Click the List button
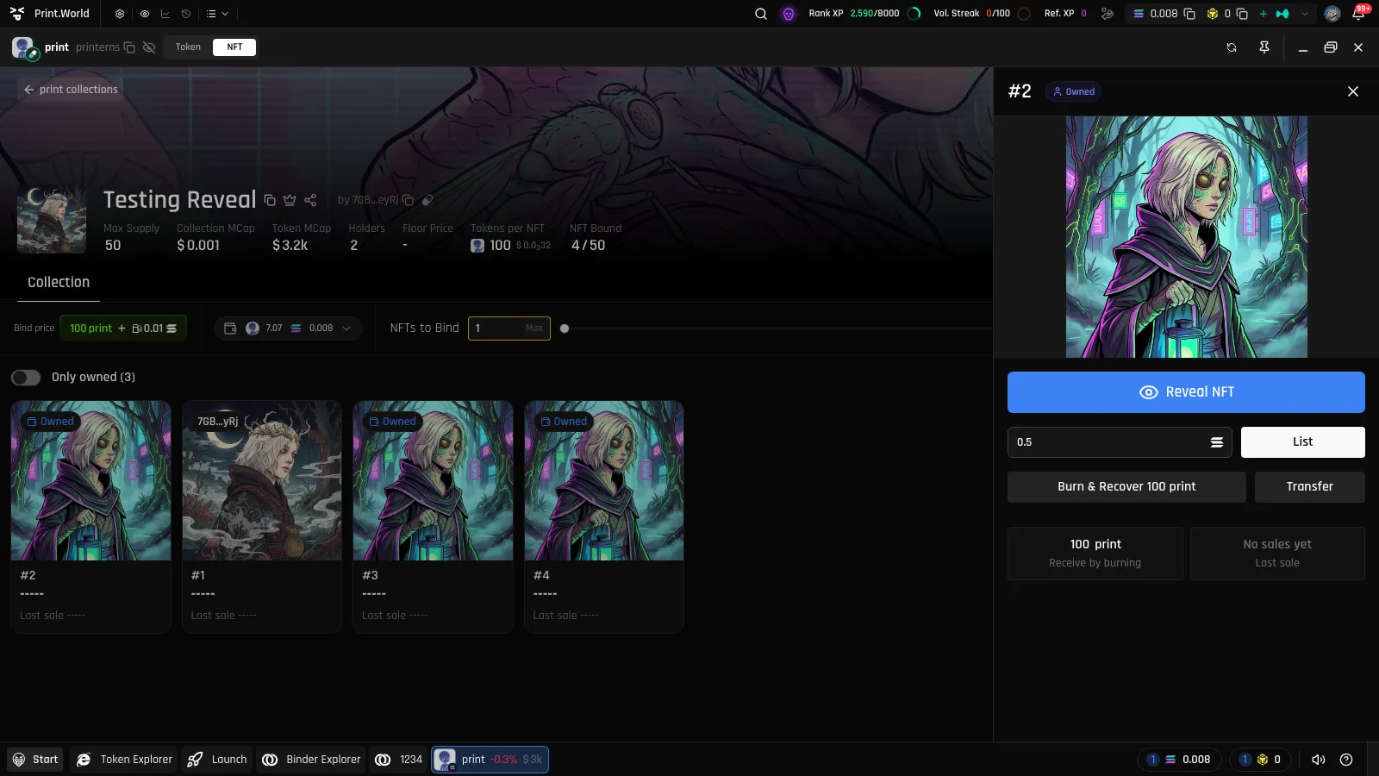Image resolution: width=1379 pixels, height=776 pixels. pyautogui.click(x=1302, y=442)
